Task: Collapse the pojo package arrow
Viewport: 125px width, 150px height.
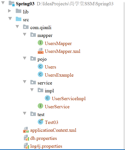Action: coord(25,58)
